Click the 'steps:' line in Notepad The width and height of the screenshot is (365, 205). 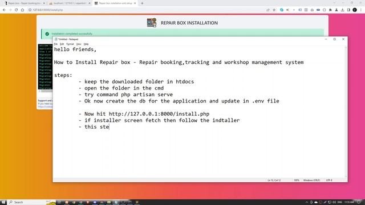[63, 75]
